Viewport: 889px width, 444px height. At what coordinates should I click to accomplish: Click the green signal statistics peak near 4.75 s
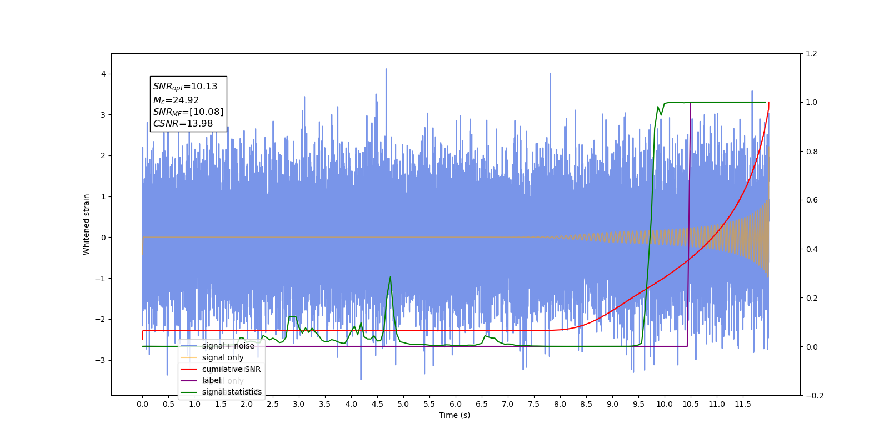coord(390,277)
